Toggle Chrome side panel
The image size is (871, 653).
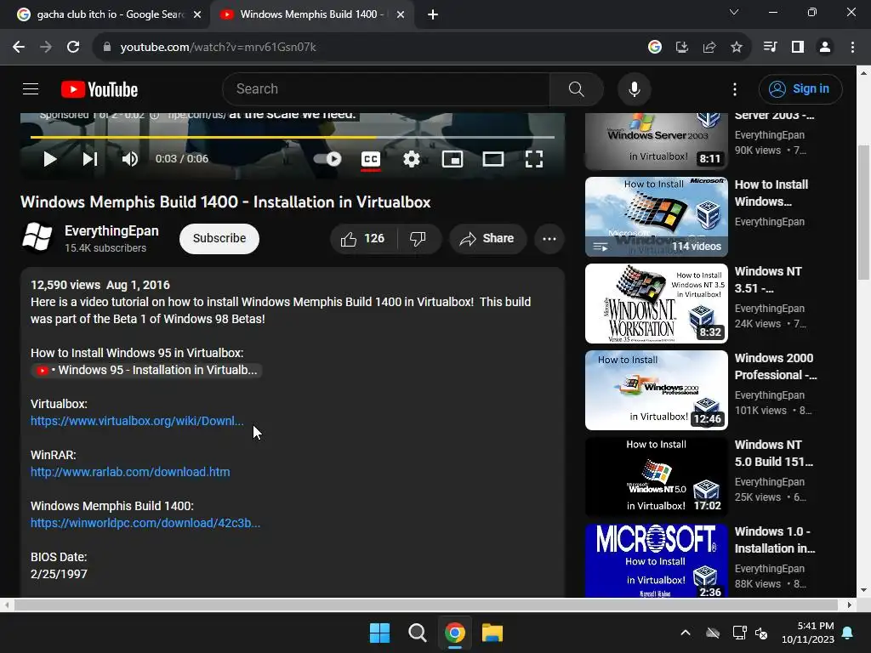[x=798, y=48]
